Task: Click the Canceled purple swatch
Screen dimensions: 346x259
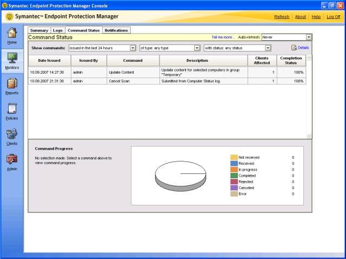Action: point(234,188)
